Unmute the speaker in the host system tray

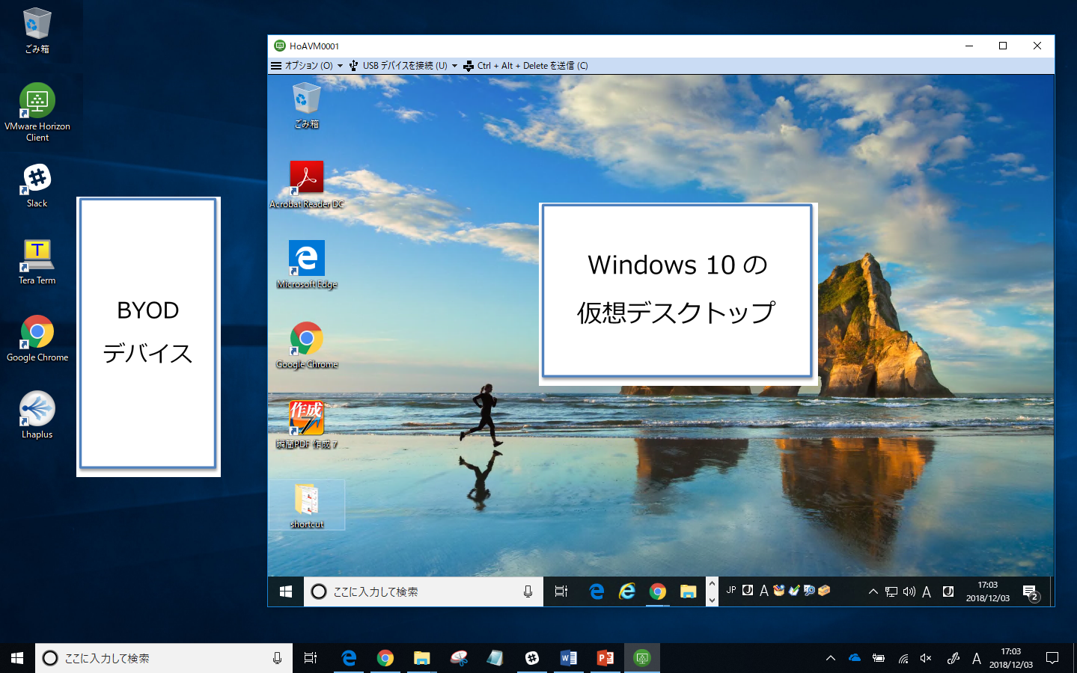click(926, 658)
